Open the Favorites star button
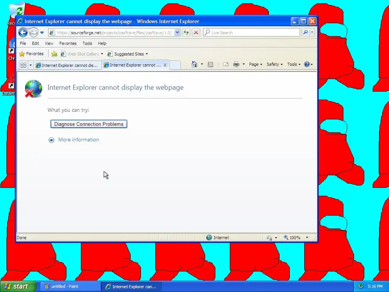This screenshot has width=389, height=292. 31,54
